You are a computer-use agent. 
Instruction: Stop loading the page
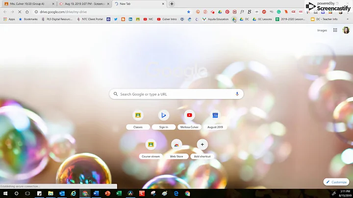pyautogui.click(x=20, y=12)
